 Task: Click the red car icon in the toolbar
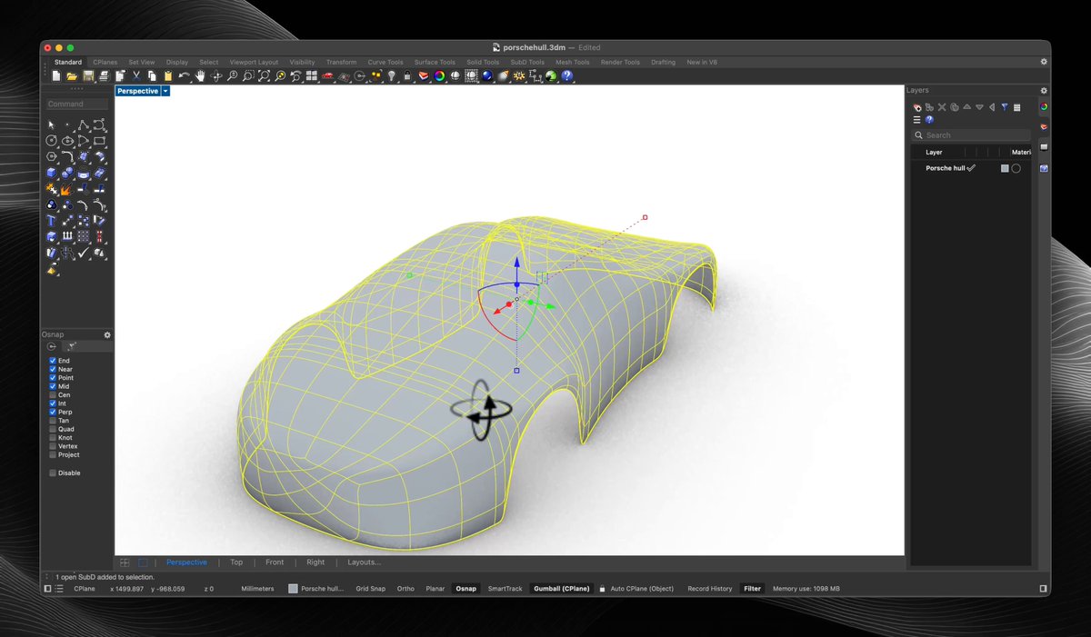pos(327,76)
